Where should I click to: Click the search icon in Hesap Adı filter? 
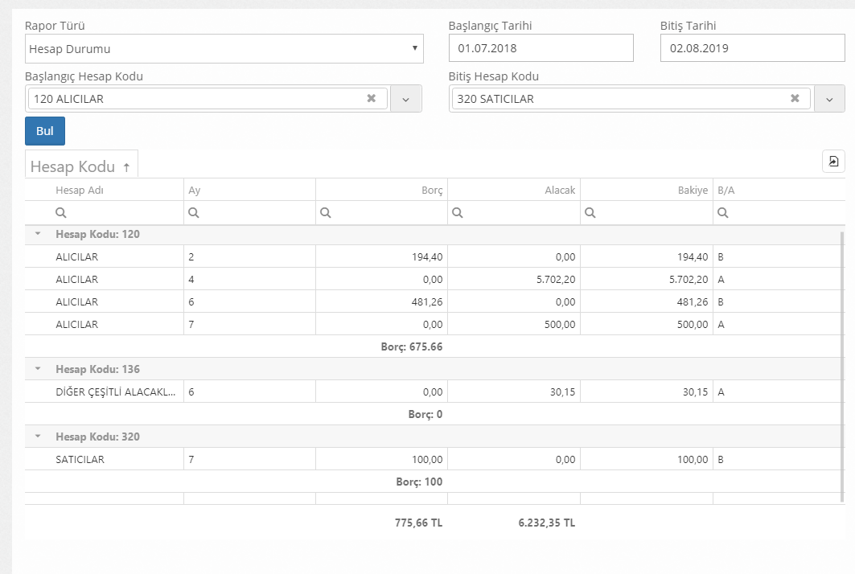click(60, 213)
